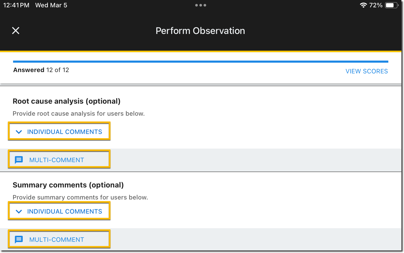Viewport: 404px width, 253px height.
Task: Click the Root cause analysis Multi-Comment speech icon
Action: click(19, 160)
